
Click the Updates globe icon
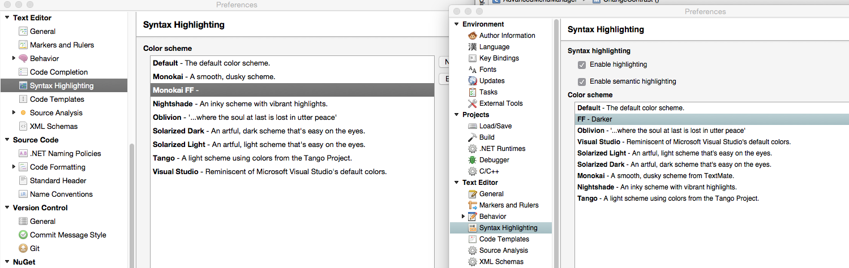coord(473,81)
